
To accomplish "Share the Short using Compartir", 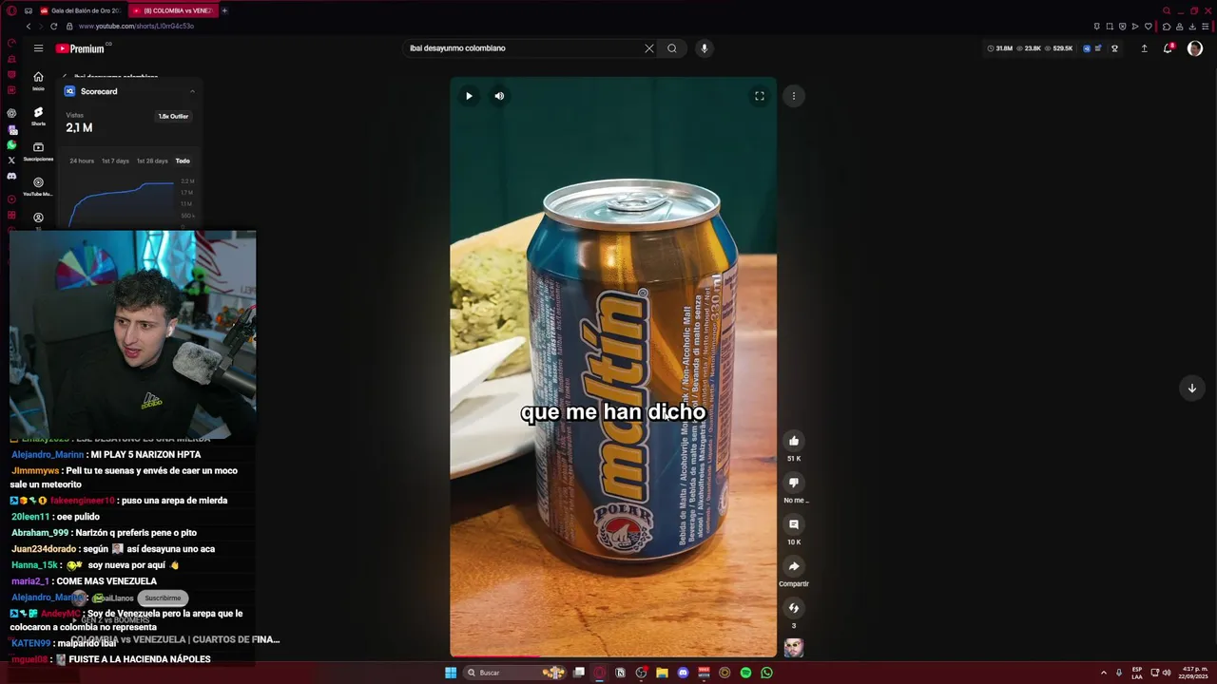I will pos(794,566).
